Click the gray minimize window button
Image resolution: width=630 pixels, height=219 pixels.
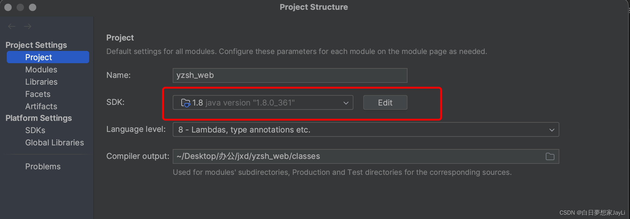[20, 7]
